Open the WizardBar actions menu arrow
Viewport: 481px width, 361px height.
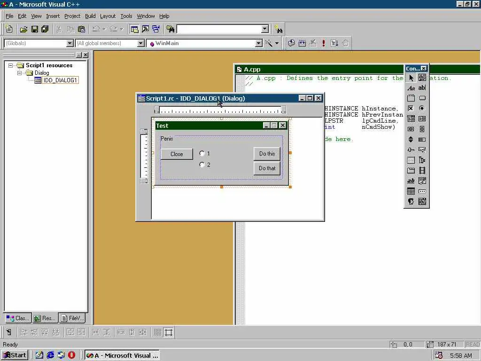click(x=277, y=43)
